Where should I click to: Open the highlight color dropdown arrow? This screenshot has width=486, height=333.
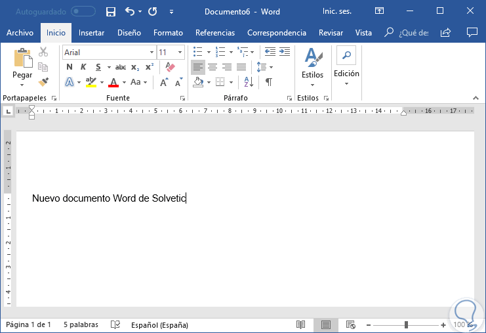click(102, 83)
